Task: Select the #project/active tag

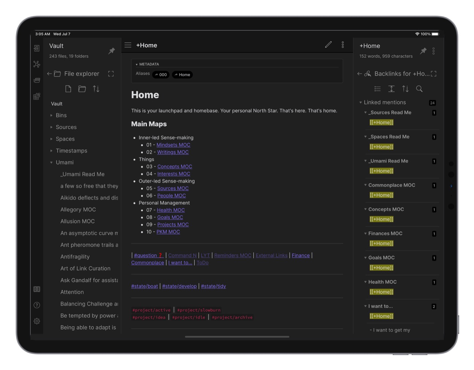Action: [151, 310]
